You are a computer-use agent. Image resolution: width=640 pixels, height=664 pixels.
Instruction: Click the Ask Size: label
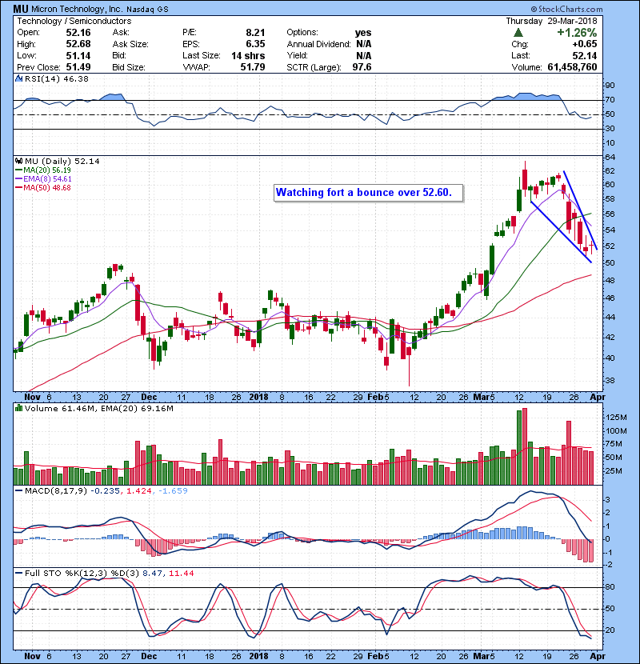130,44
